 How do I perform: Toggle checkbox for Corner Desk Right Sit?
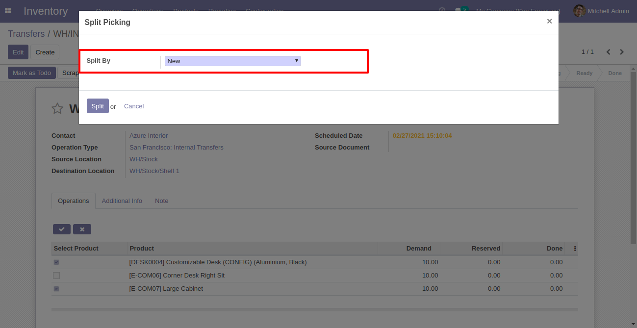pos(56,276)
